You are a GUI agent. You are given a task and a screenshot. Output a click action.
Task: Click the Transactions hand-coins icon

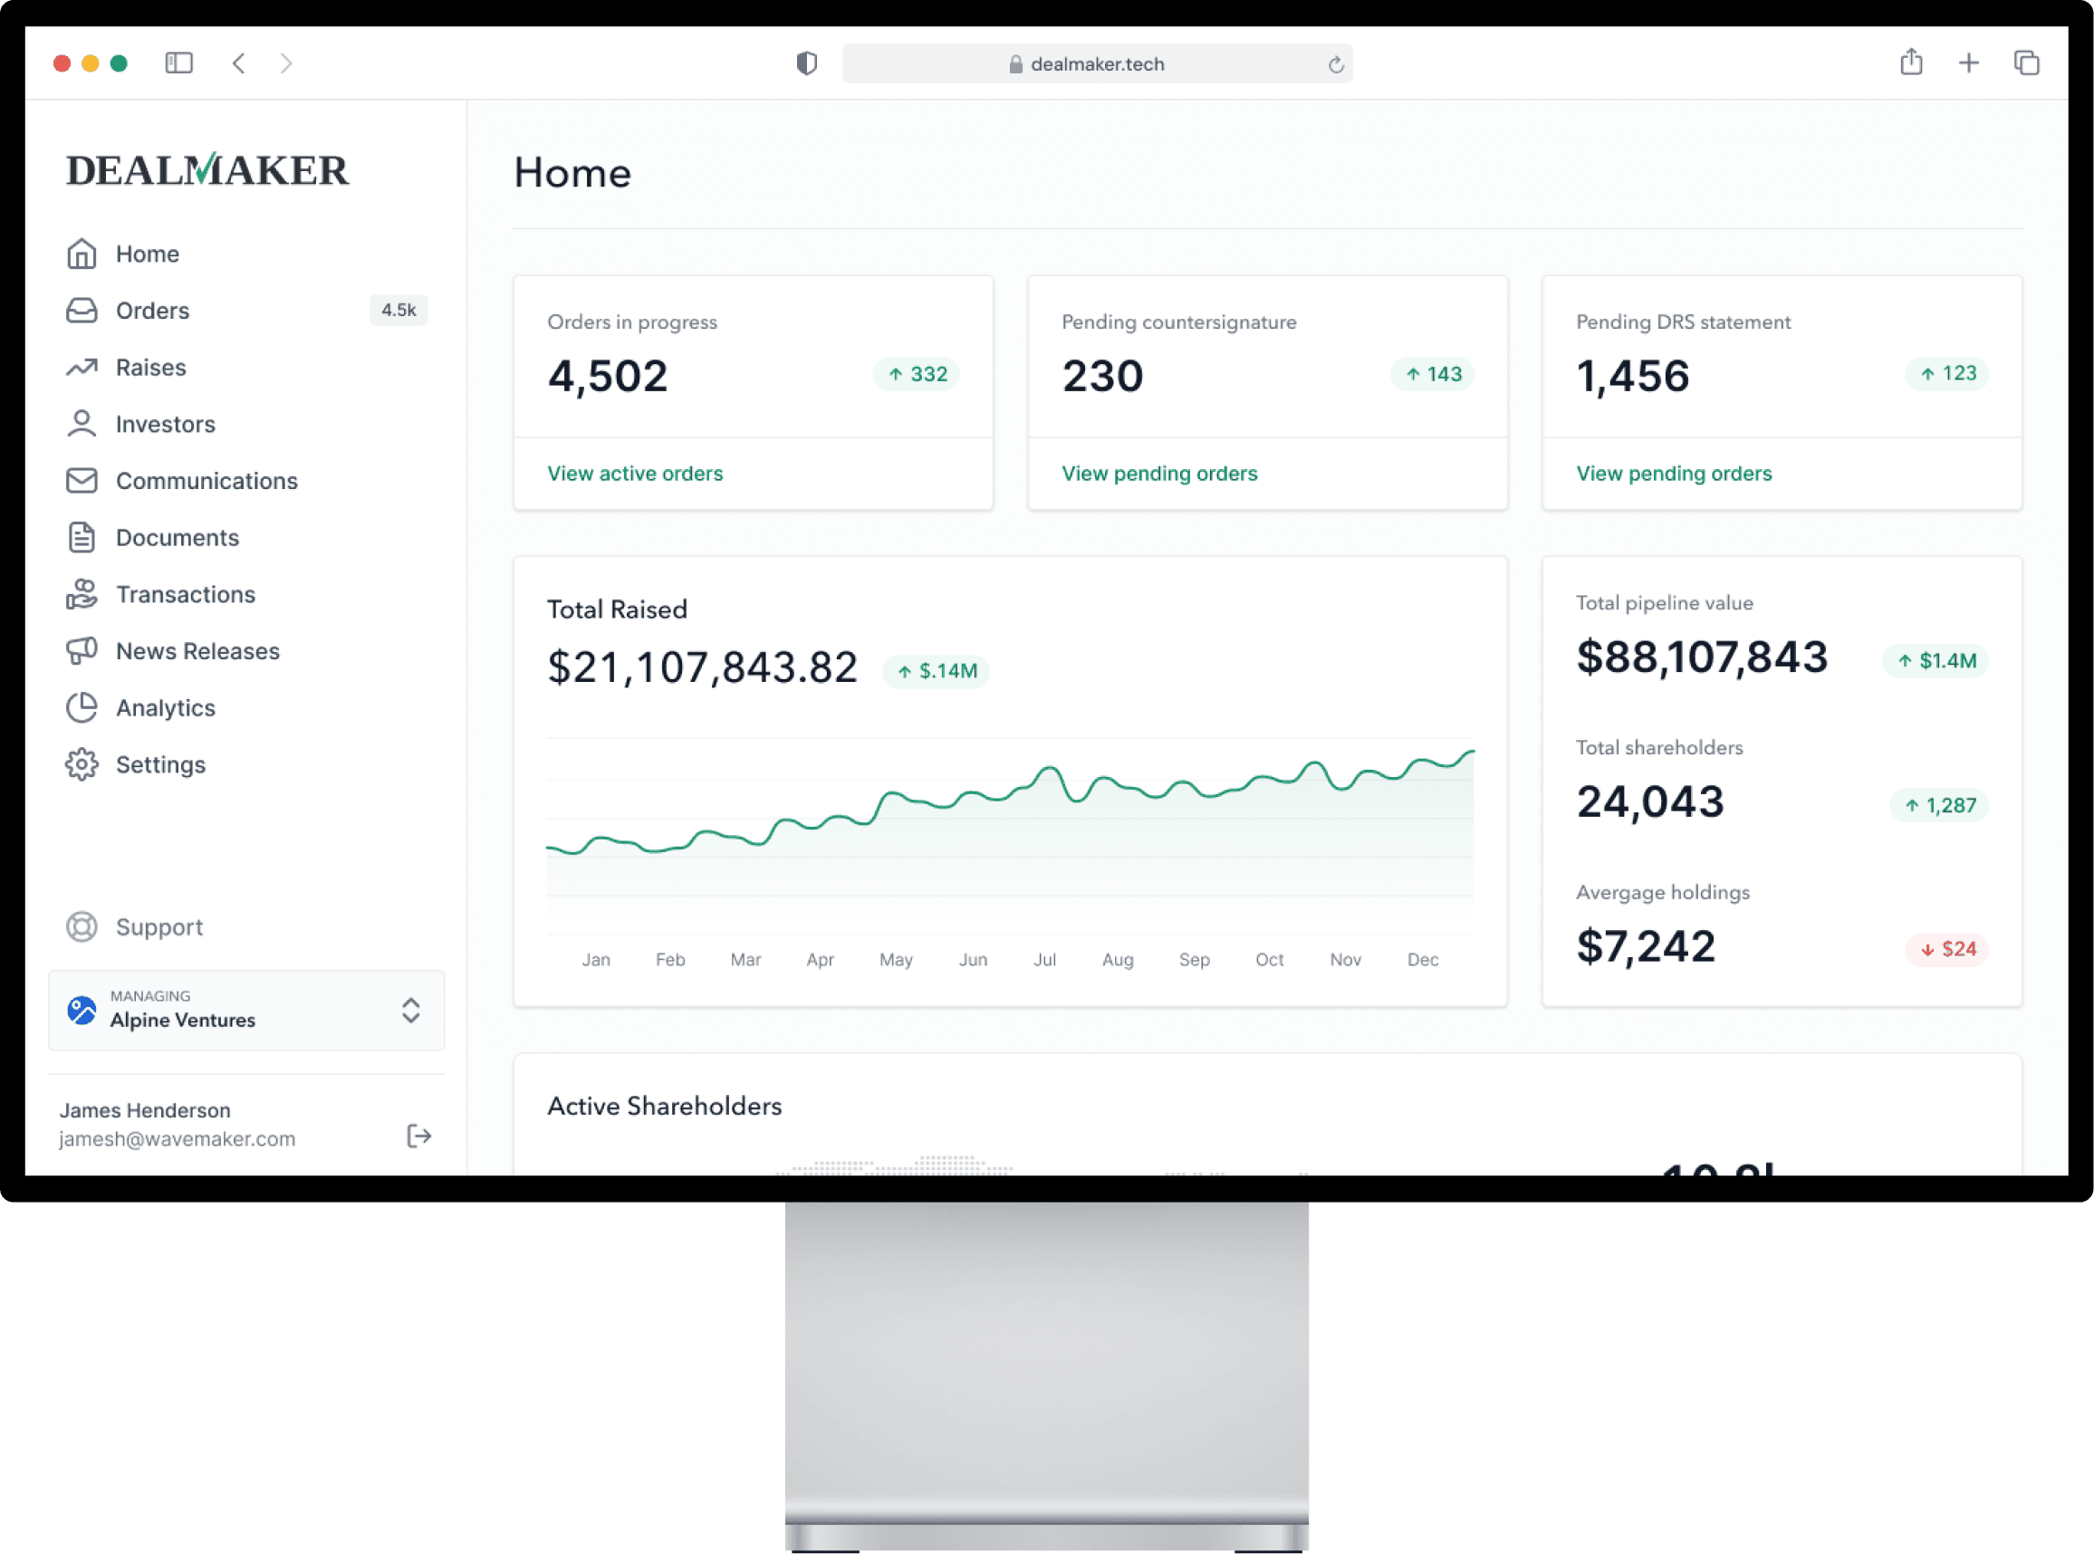(82, 594)
